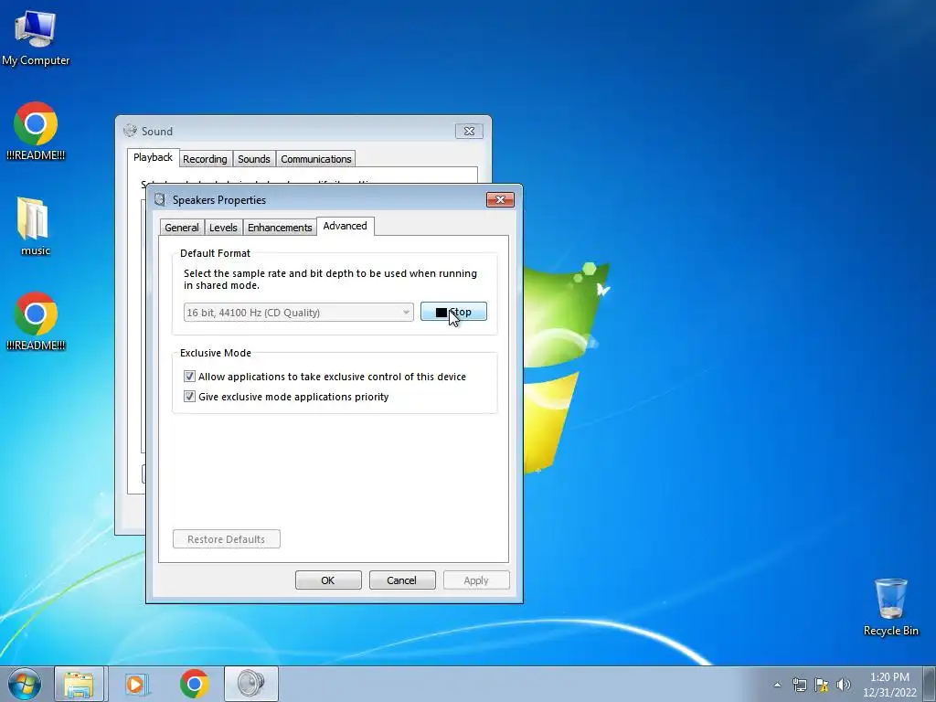Image resolution: width=936 pixels, height=702 pixels.
Task: Click Cancel in Speakers Properties
Action: point(402,580)
